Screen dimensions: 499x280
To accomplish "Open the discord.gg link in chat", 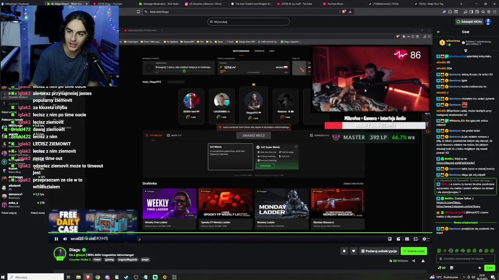I will (x=455, y=163).
